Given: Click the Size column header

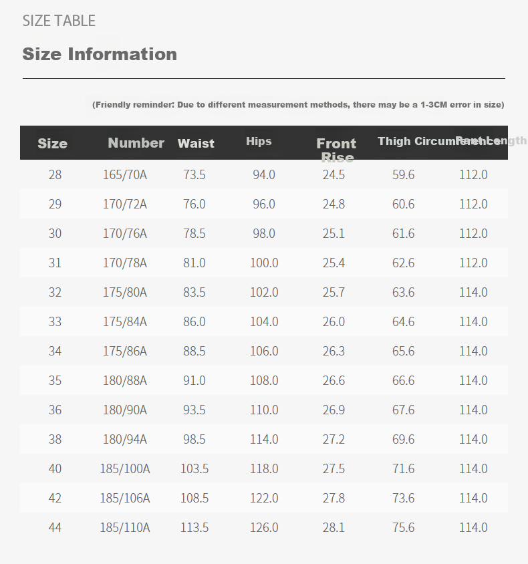Looking at the screenshot, I should pyautogui.click(x=53, y=144).
